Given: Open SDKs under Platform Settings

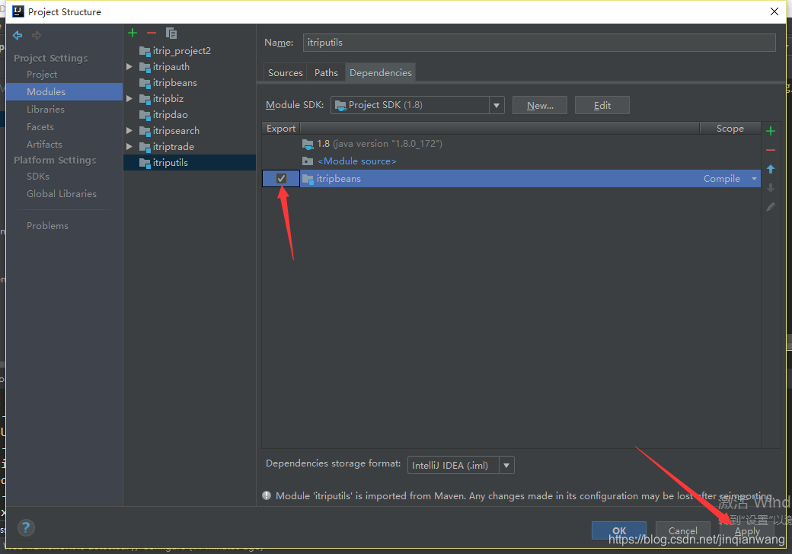Looking at the screenshot, I should tap(38, 177).
